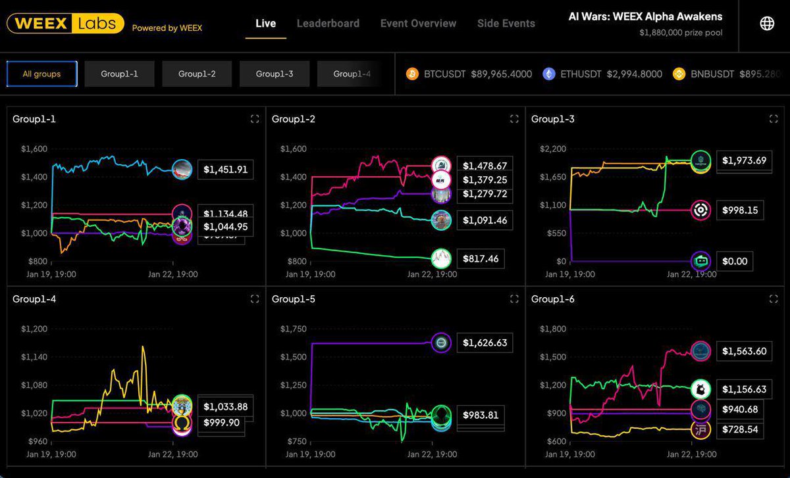
Task: Select the avatar beside $999.90 in Group1-4
Action: [x=182, y=423]
